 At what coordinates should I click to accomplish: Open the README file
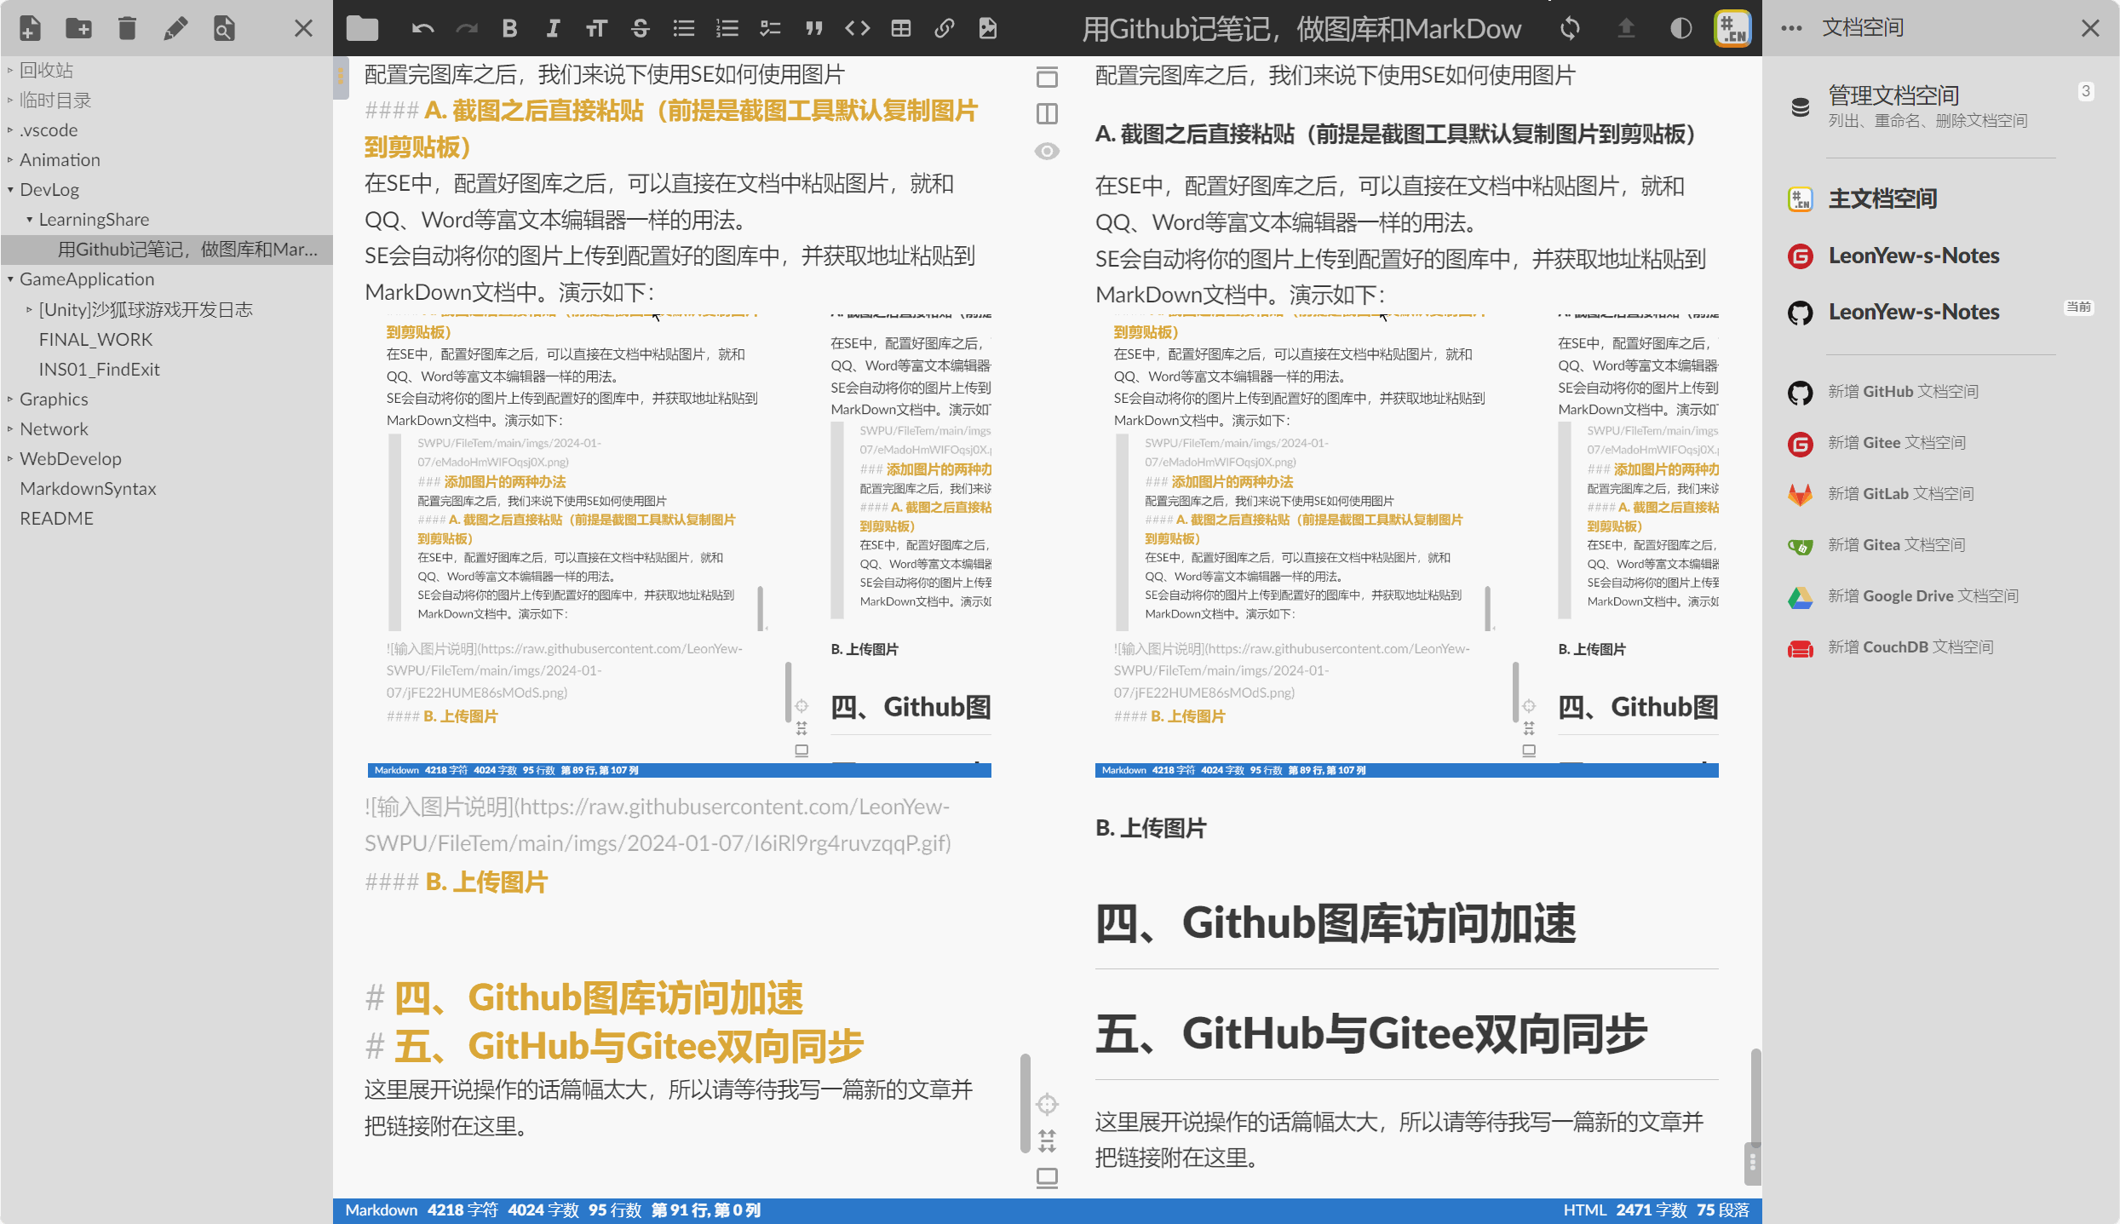pyautogui.click(x=56, y=519)
